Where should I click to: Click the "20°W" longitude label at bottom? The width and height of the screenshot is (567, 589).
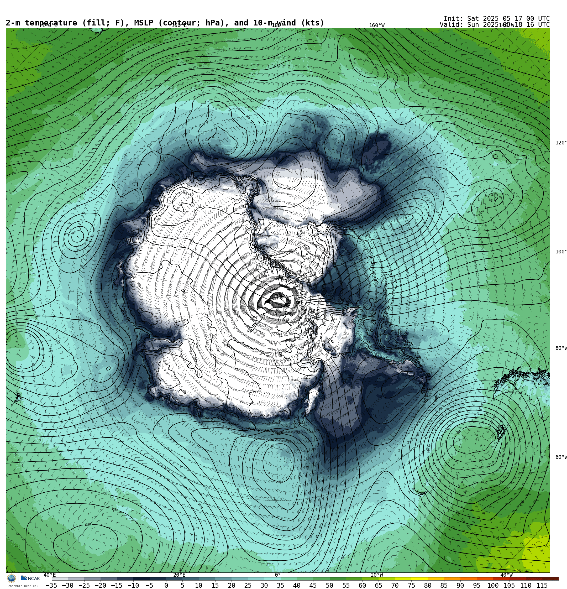click(x=377, y=575)
